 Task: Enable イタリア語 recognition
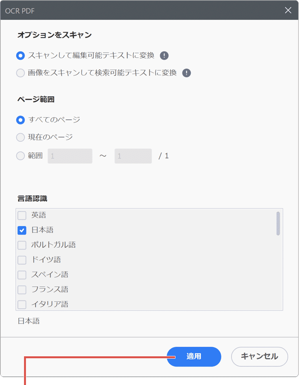(x=22, y=304)
